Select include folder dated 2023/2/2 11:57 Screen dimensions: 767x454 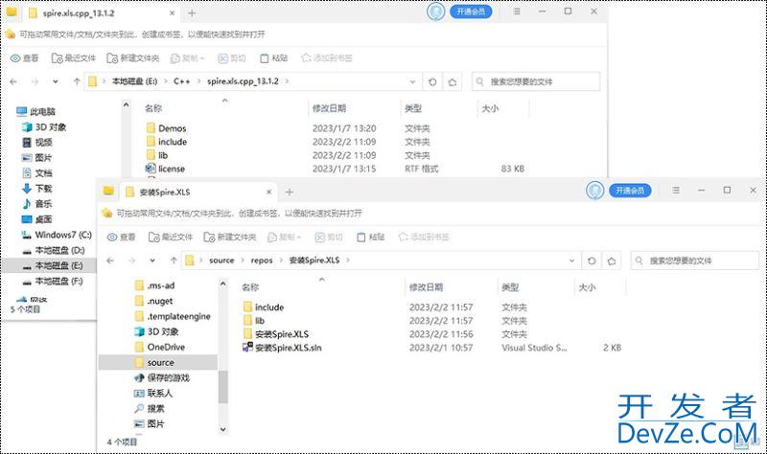pyautogui.click(x=263, y=307)
